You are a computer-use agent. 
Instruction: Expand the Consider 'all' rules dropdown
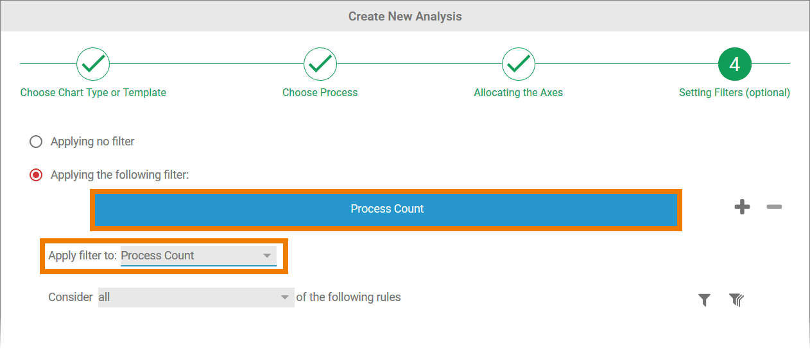click(196, 297)
